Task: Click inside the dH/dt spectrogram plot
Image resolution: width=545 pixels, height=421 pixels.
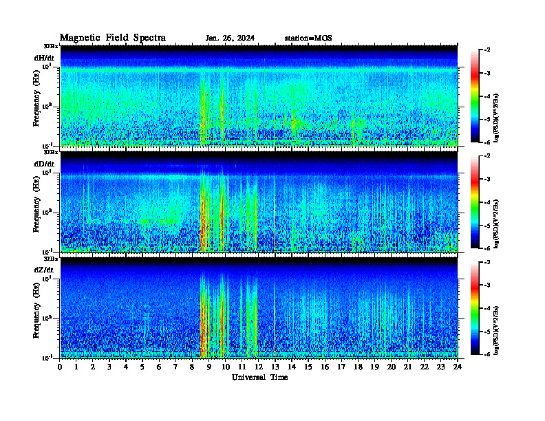Action: click(x=259, y=96)
